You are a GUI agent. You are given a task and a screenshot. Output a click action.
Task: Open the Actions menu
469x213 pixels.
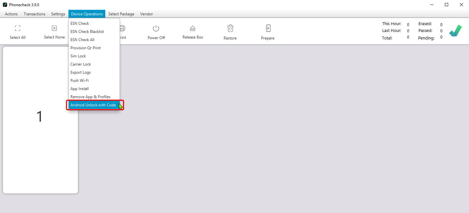pyautogui.click(x=11, y=14)
